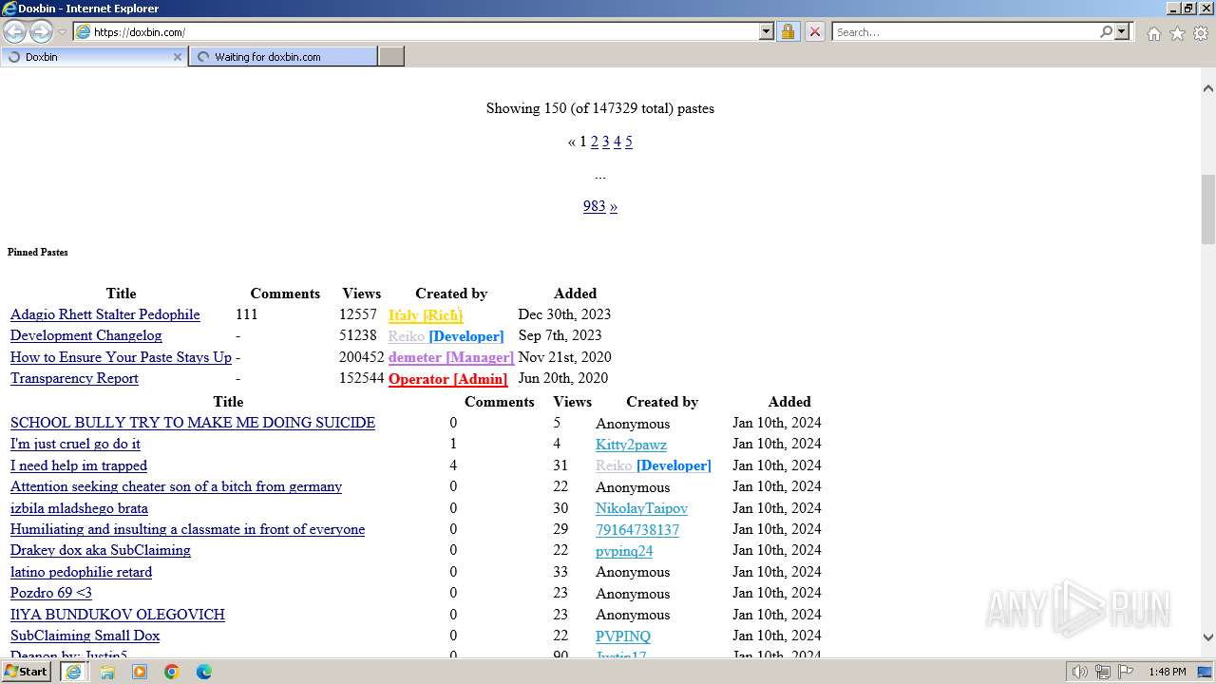Click the vertical scrollbar thumb
The image size is (1216, 684).
(x=1207, y=209)
